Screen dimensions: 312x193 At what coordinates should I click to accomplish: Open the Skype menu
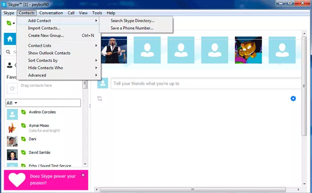tap(9, 13)
